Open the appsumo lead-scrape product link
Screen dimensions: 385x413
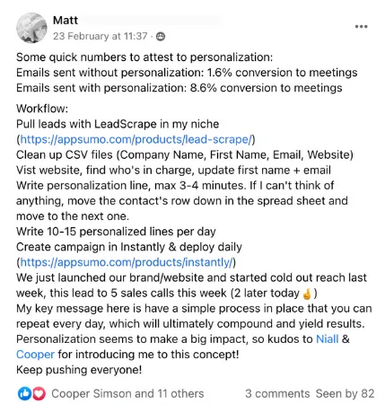coord(136,139)
